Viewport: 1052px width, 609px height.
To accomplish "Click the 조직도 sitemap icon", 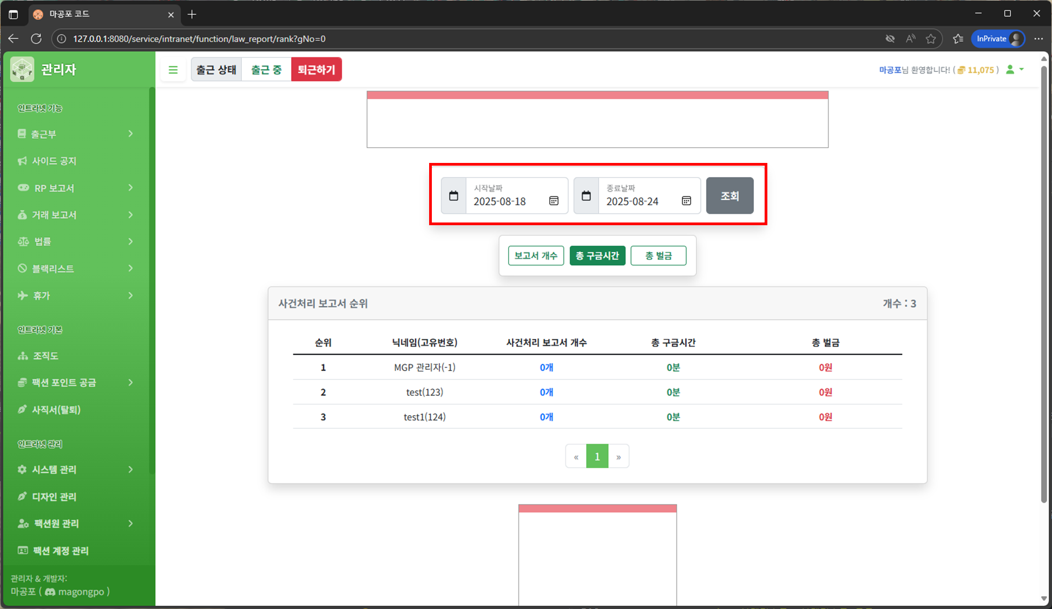I will (x=23, y=356).
